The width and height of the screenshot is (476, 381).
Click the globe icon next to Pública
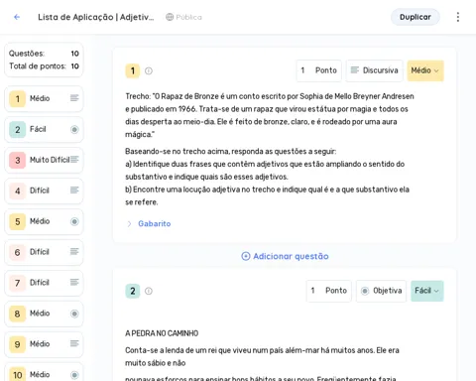point(170,17)
